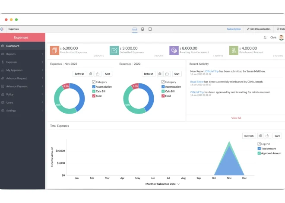Toggle Accomadation checkbox in Expenses - 2022 legend
The width and height of the screenshot is (285, 203).
click(163, 87)
